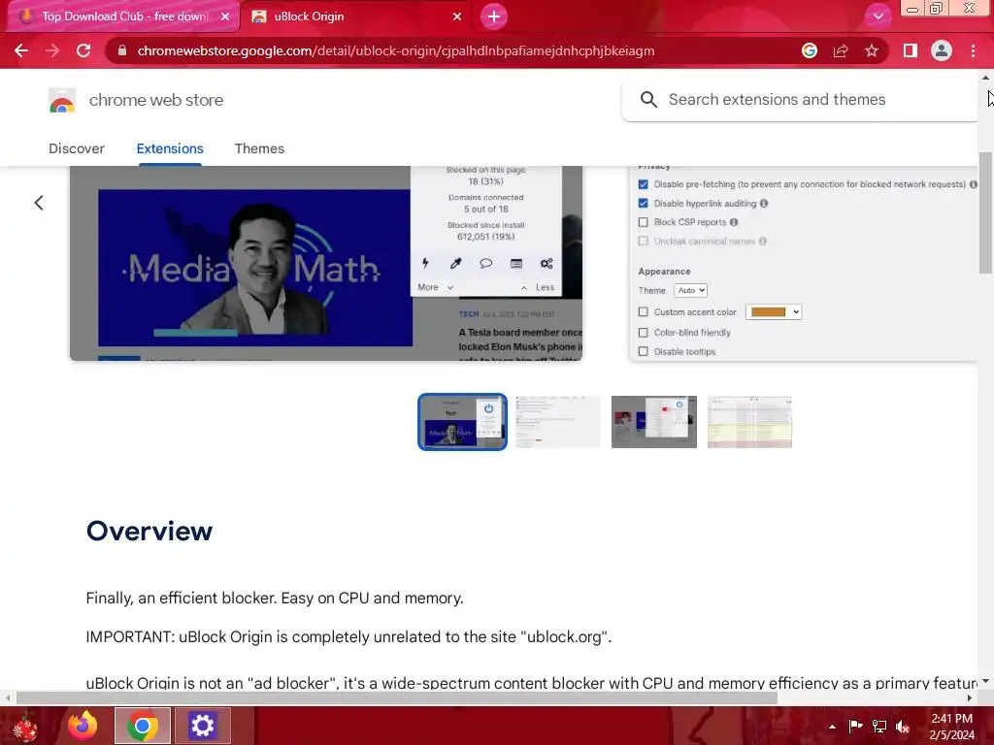This screenshot has width=994, height=745.
Task: Click the address bar URL
Action: [x=396, y=50]
